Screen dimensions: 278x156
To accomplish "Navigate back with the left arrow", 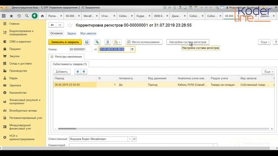I will 52,25.
